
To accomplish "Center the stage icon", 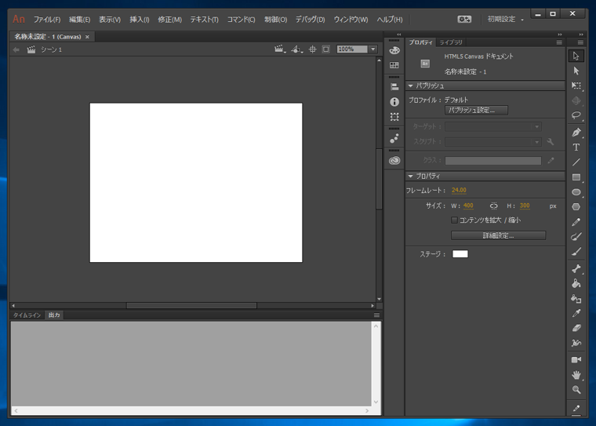I will tap(312, 49).
